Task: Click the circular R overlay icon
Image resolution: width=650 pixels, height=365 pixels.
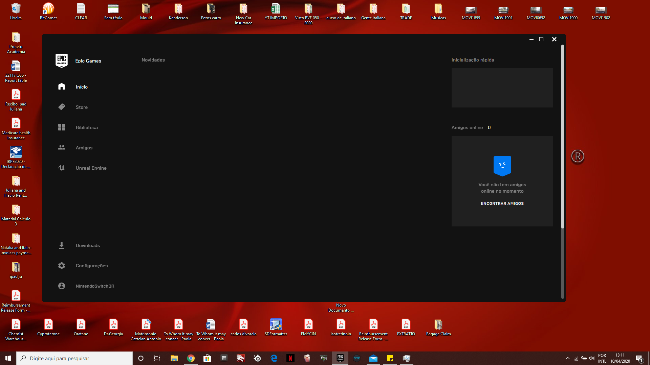Action: click(578, 156)
